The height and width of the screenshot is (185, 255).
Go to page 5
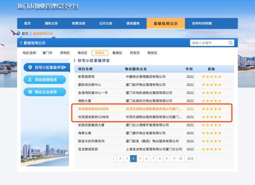click(140, 158)
